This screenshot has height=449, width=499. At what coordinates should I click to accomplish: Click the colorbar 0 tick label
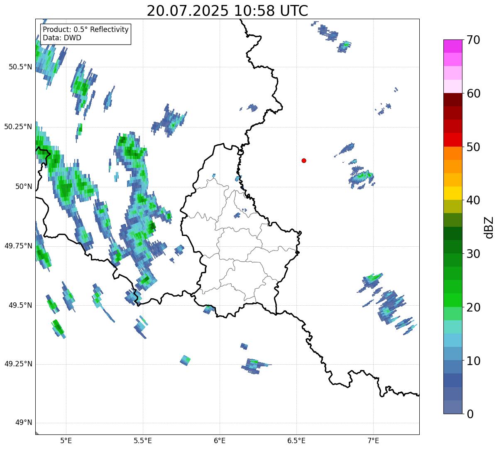(x=470, y=414)
